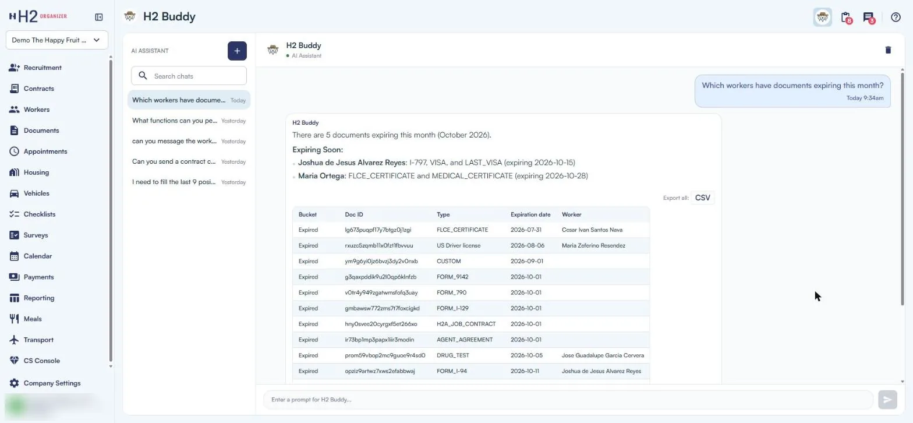
Task: Open Reporting from the sidebar
Action: [x=38, y=298]
